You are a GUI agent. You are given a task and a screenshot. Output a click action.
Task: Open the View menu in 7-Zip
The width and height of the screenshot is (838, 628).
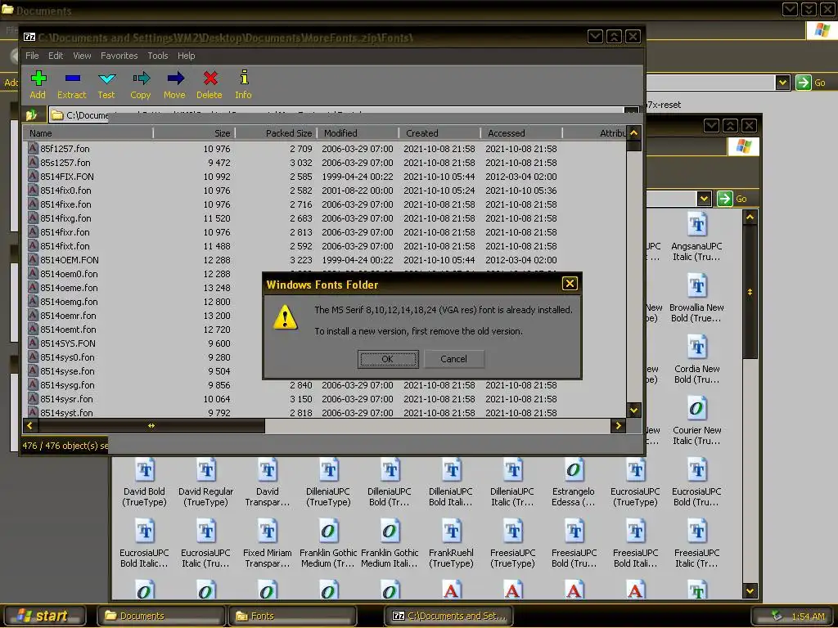(82, 56)
